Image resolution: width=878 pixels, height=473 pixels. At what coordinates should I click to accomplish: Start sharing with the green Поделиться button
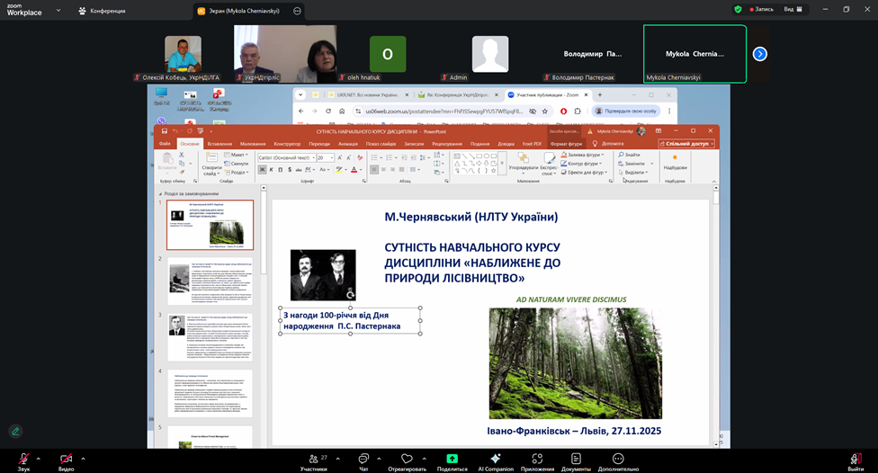click(x=452, y=460)
